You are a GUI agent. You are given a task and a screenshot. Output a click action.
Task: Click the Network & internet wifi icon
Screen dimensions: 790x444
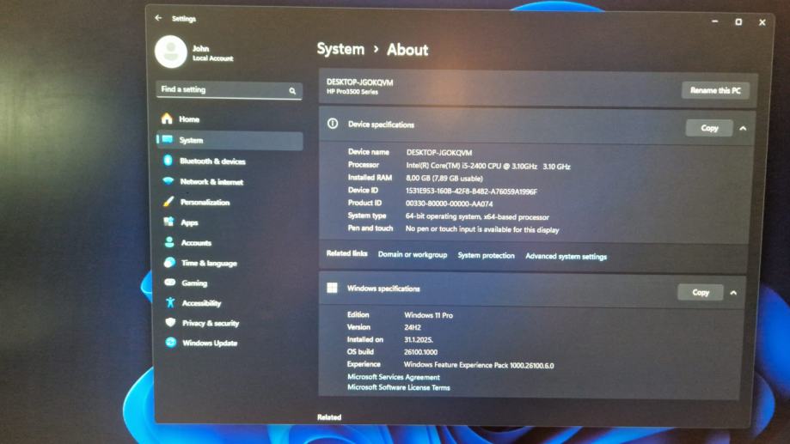coord(168,180)
